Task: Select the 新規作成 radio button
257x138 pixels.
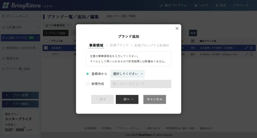Action: click(88, 84)
